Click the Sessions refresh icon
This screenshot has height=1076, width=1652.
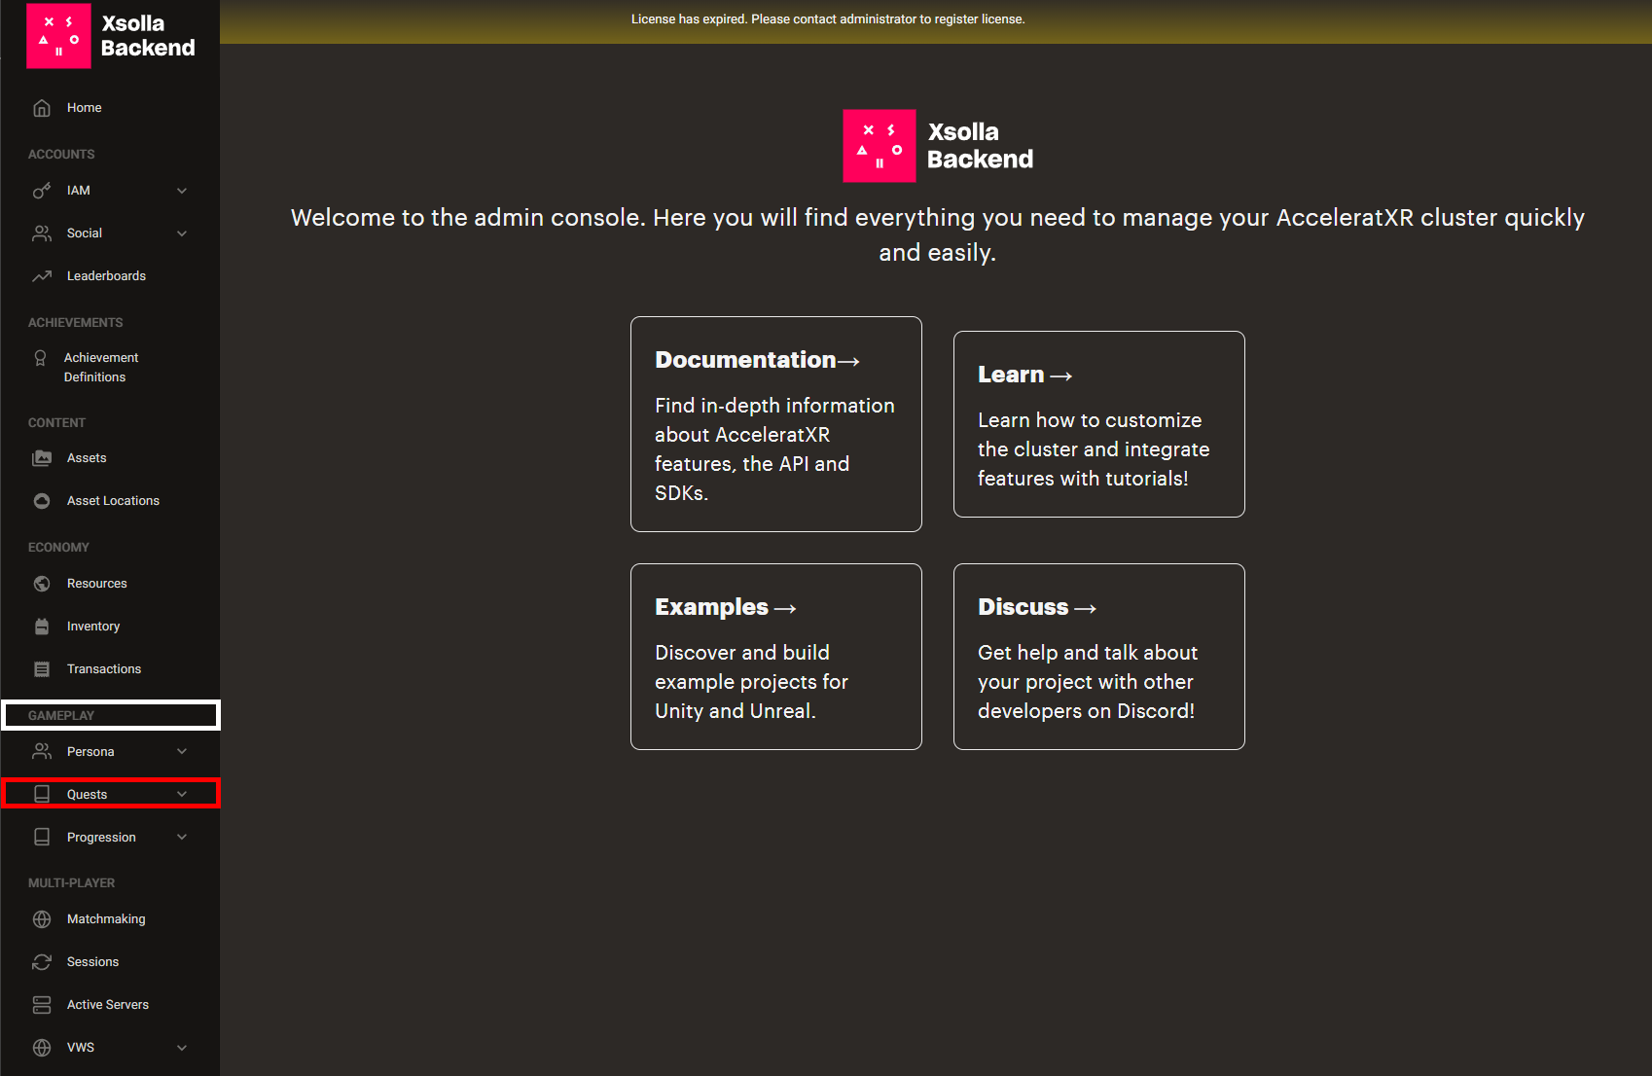(42, 962)
